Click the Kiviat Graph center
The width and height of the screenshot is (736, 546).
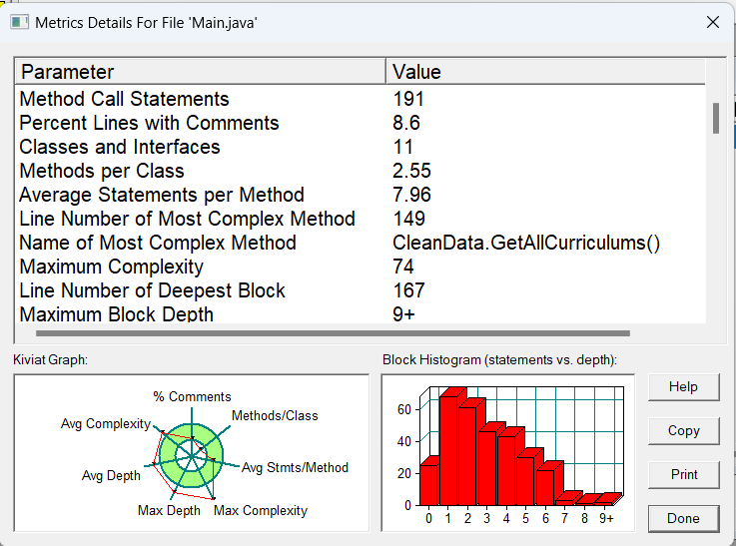pos(188,454)
